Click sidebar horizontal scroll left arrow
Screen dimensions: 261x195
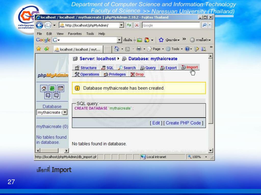(x=38, y=151)
